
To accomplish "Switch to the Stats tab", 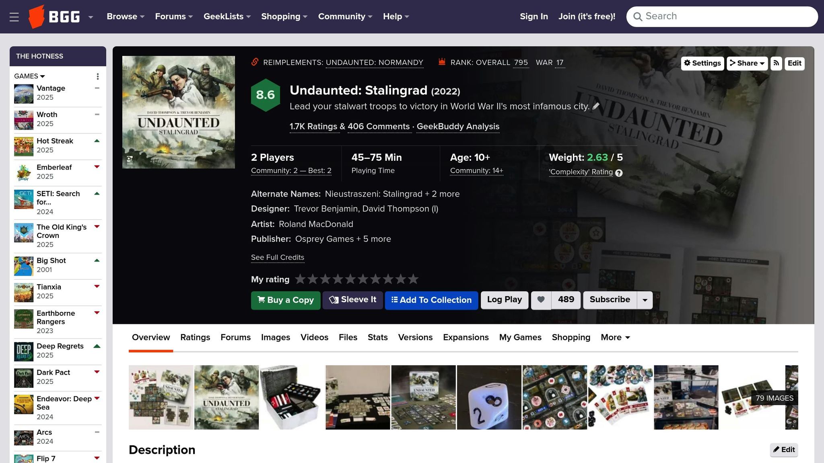I will click(378, 337).
